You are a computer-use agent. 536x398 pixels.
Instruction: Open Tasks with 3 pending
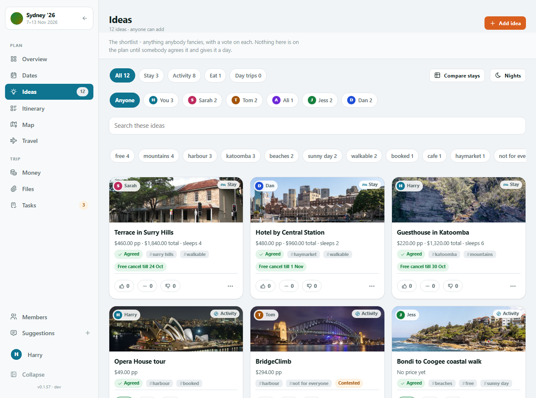(x=49, y=205)
